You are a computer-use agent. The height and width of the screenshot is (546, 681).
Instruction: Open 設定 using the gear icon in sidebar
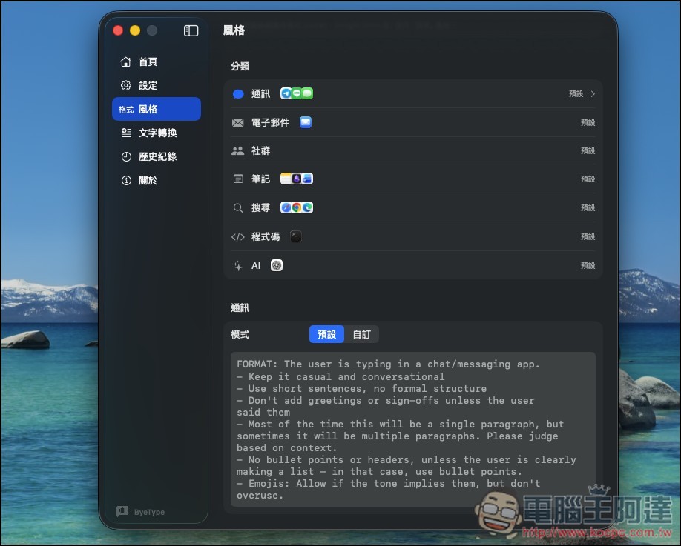coord(146,85)
